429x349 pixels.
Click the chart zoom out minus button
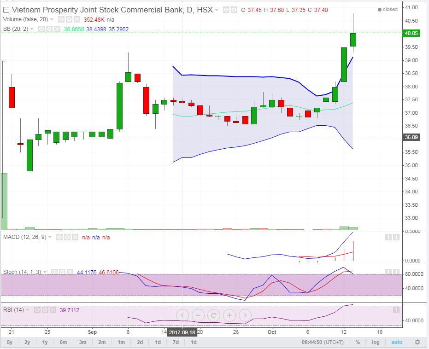(198, 315)
